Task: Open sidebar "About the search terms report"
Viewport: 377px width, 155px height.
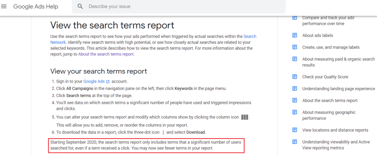Action: pos(330,100)
